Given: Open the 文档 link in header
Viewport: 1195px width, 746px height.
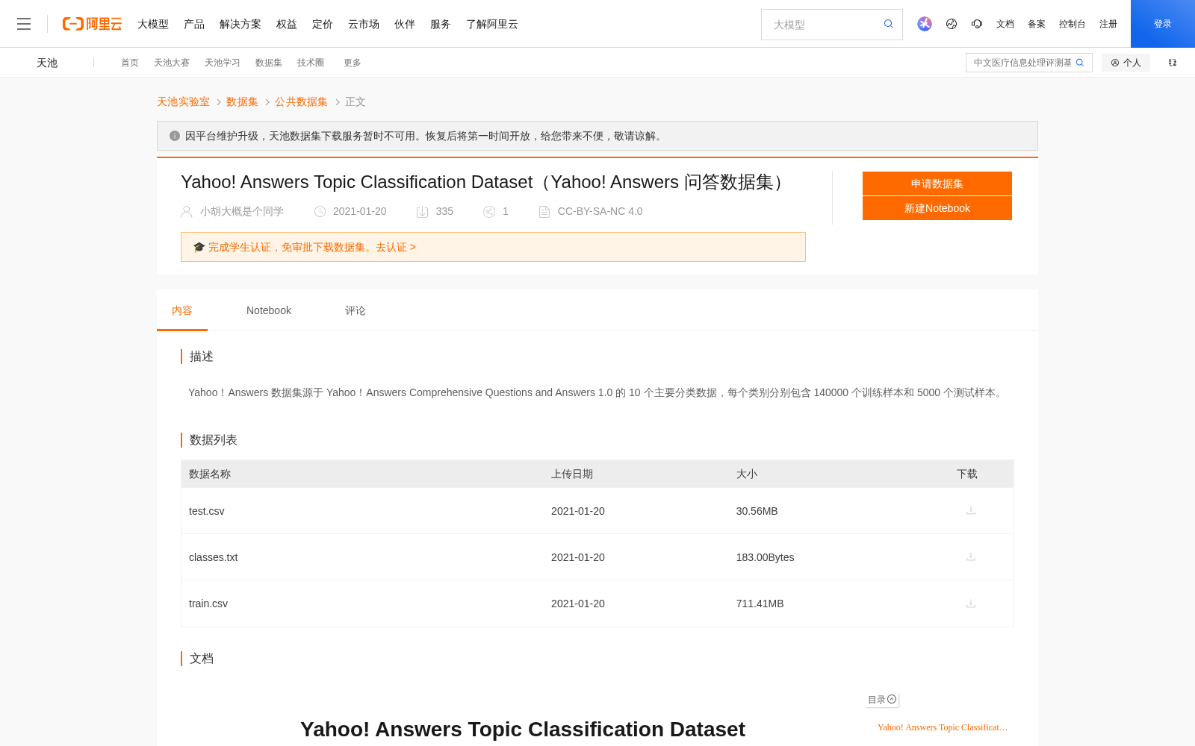Looking at the screenshot, I should click(x=1005, y=24).
